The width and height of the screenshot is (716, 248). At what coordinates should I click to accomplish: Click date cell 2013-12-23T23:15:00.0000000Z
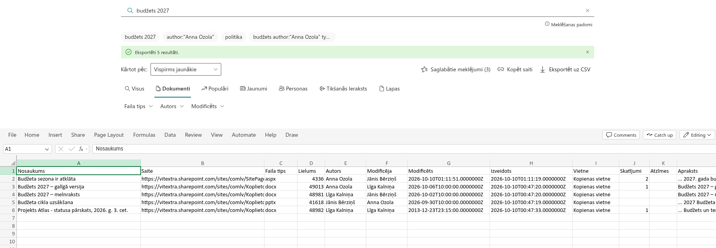point(448,210)
